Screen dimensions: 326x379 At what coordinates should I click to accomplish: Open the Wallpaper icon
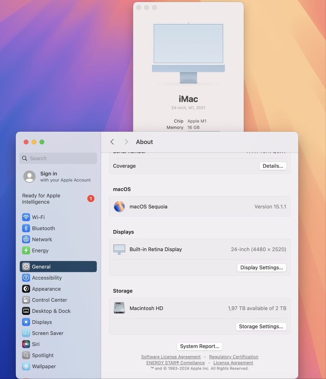coord(26,366)
